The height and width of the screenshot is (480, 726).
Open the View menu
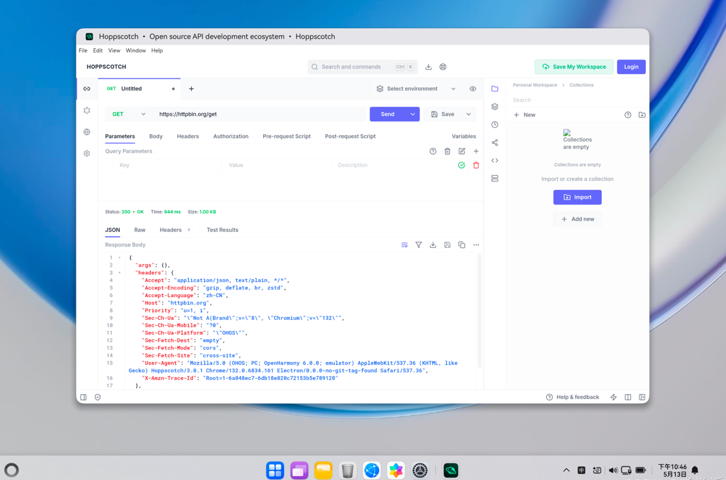(x=114, y=51)
